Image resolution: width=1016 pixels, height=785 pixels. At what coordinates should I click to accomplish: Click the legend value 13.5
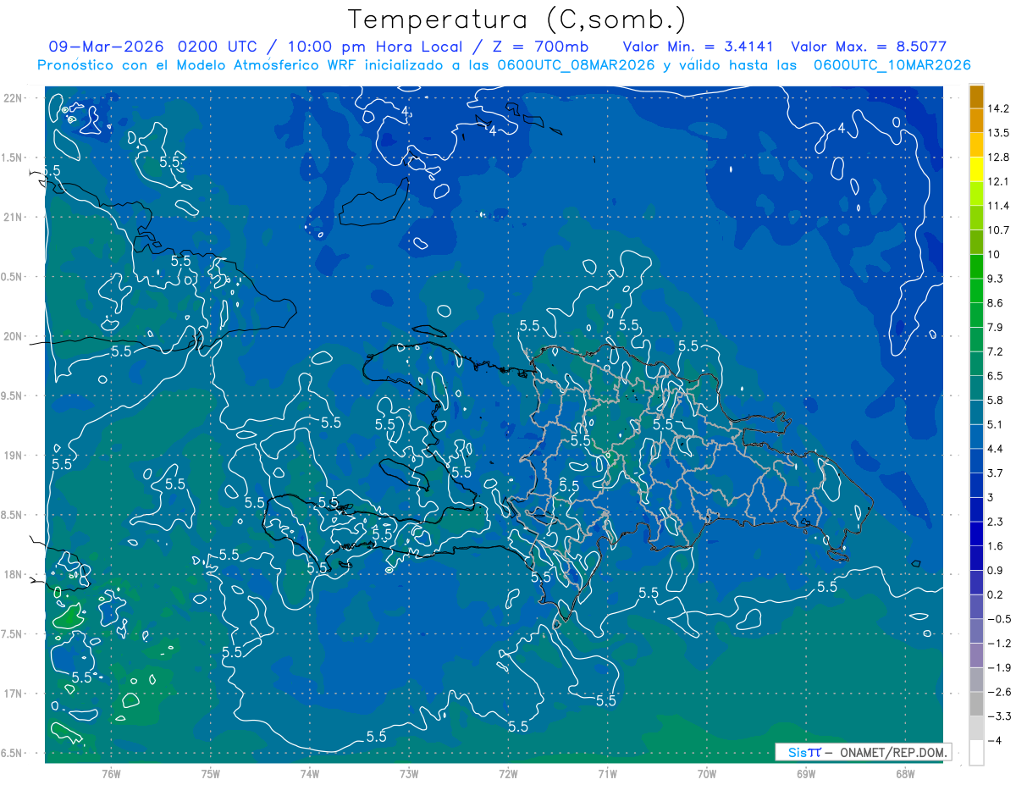997,133
